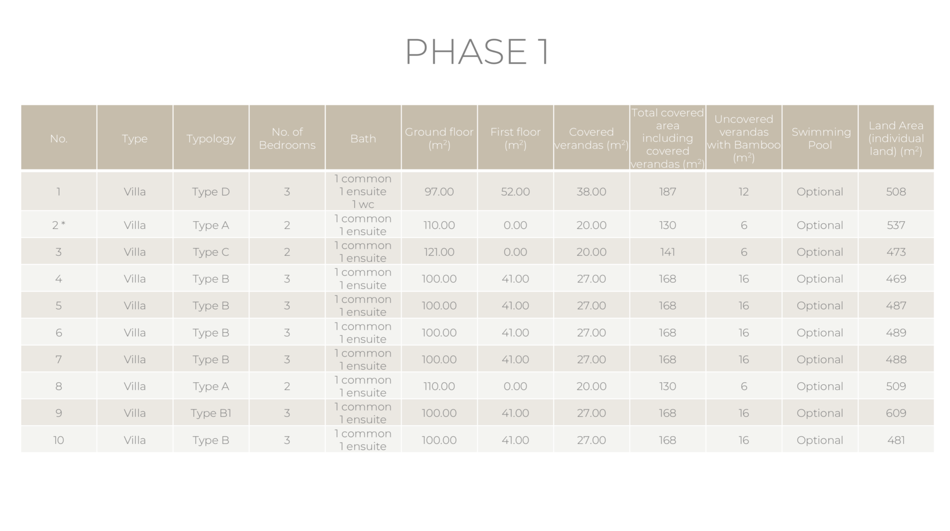Click the Type D typology cell
950x531 pixels.
pyautogui.click(x=211, y=192)
